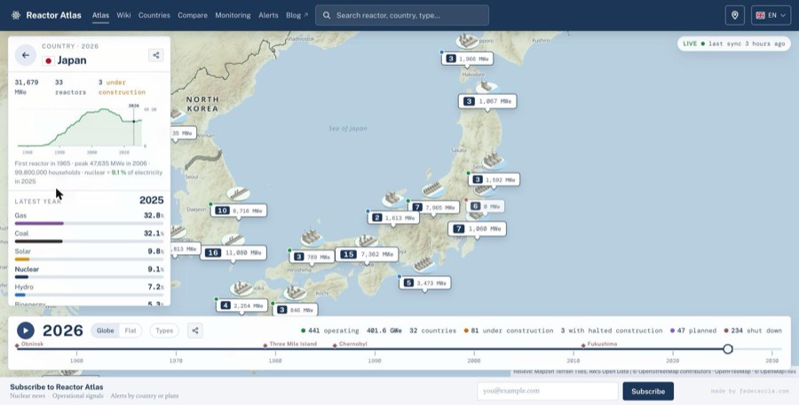Select the 2 reactors 1,613 MWe marker
The image size is (799, 405).
(x=393, y=218)
